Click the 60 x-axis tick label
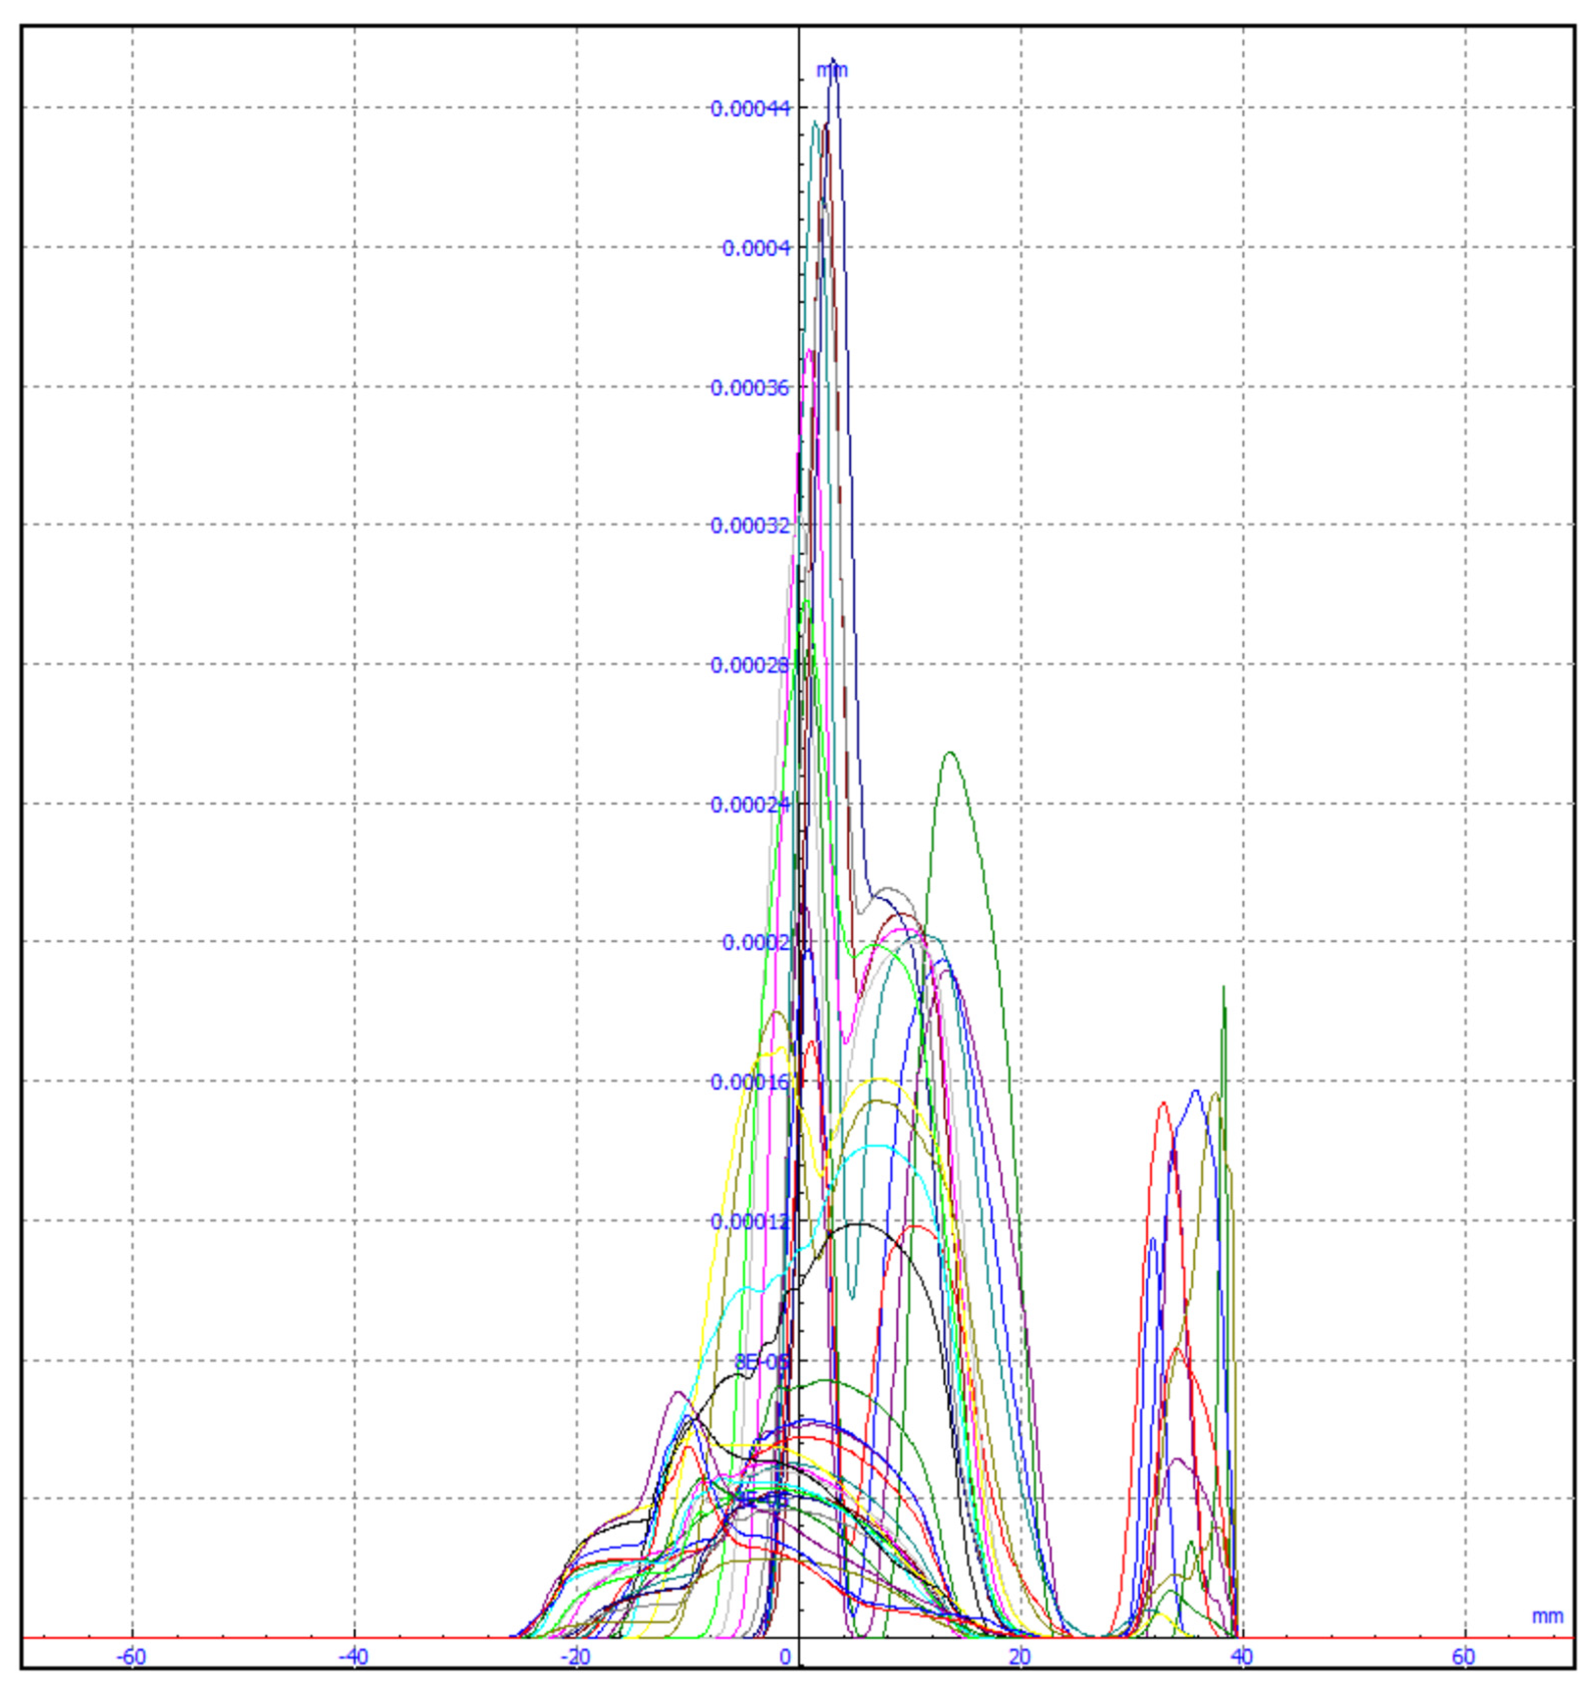The image size is (1596, 1705). point(1464,1657)
